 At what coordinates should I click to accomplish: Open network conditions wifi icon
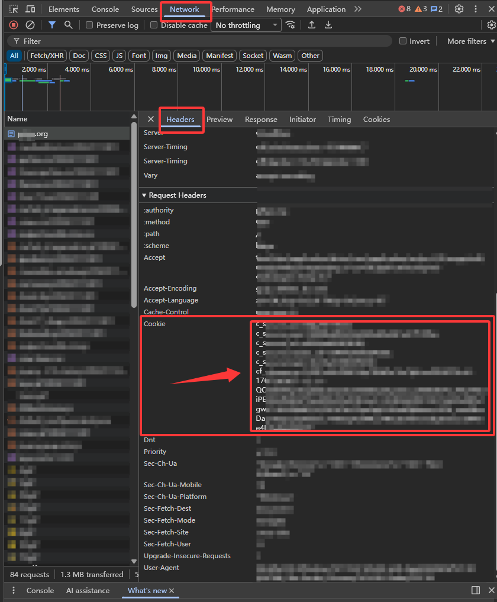tap(290, 25)
